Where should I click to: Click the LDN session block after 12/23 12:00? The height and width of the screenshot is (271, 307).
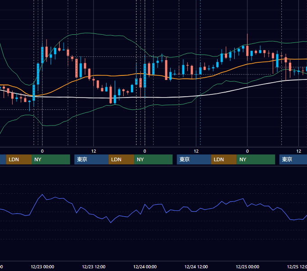pos(121,159)
